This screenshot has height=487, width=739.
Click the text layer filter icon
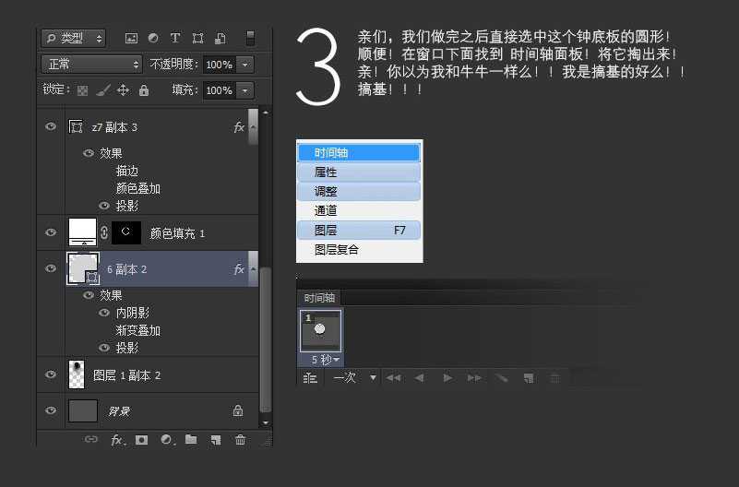pos(175,39)
